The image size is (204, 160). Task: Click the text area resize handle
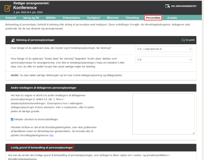pos(193,133)
